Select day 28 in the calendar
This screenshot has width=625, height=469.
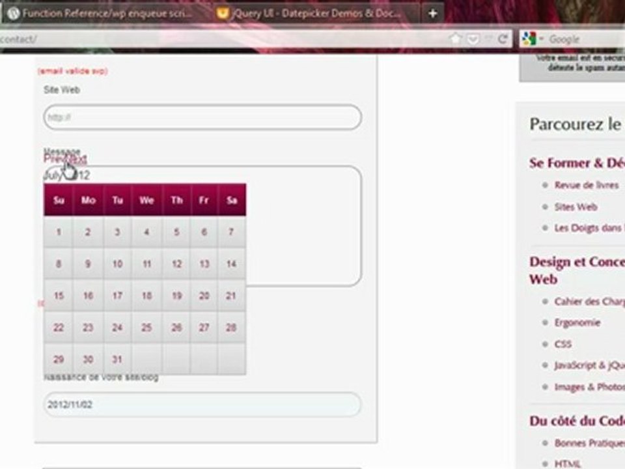click(231, 328)
